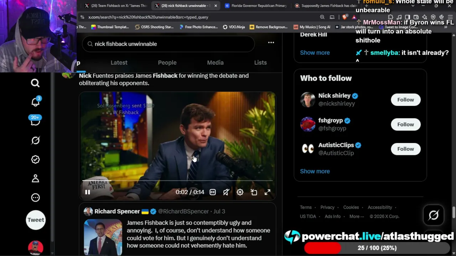
Task: Open Remove Backgroun... bookmark
Action: click(268, 27)
